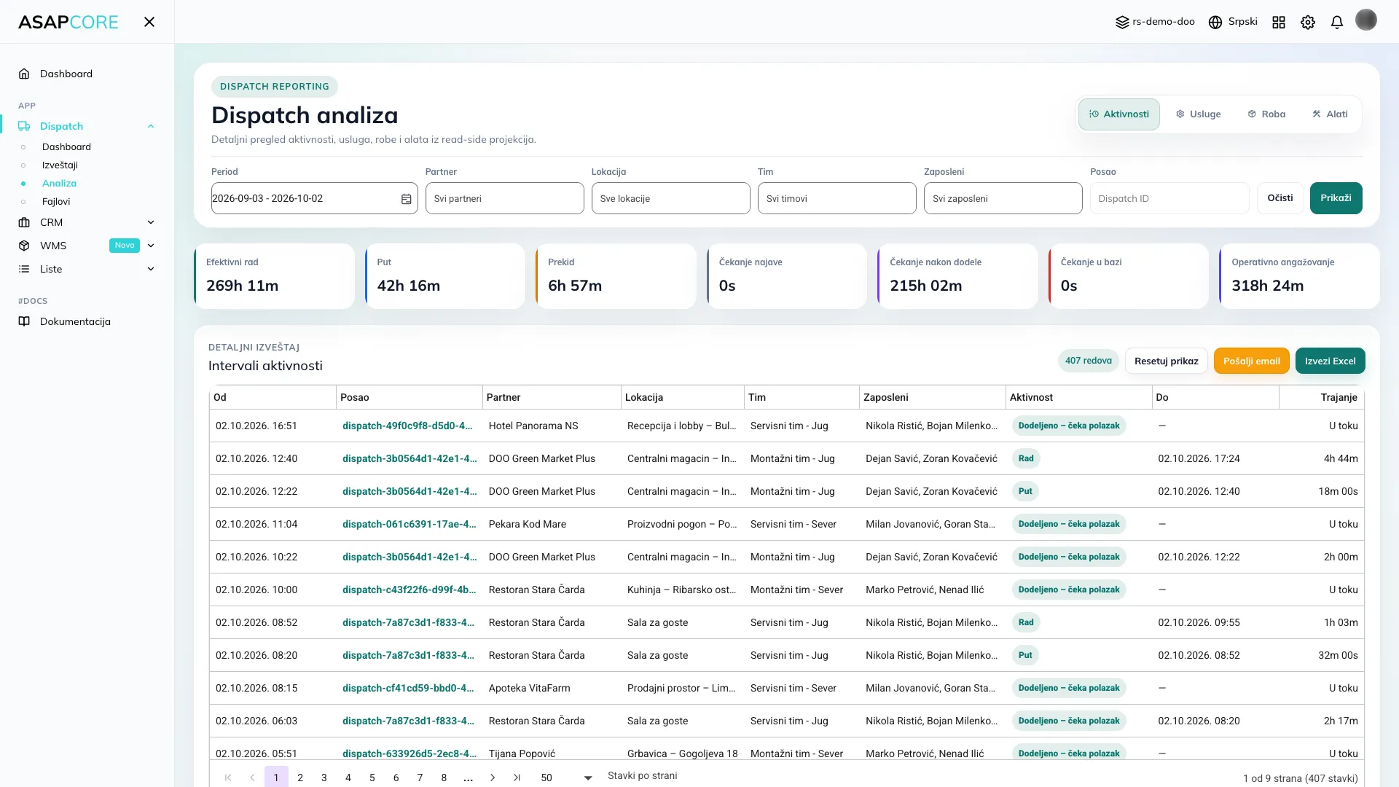Open dispatch-061c6391 job link

pyautogui.click(x=409, y=524)
